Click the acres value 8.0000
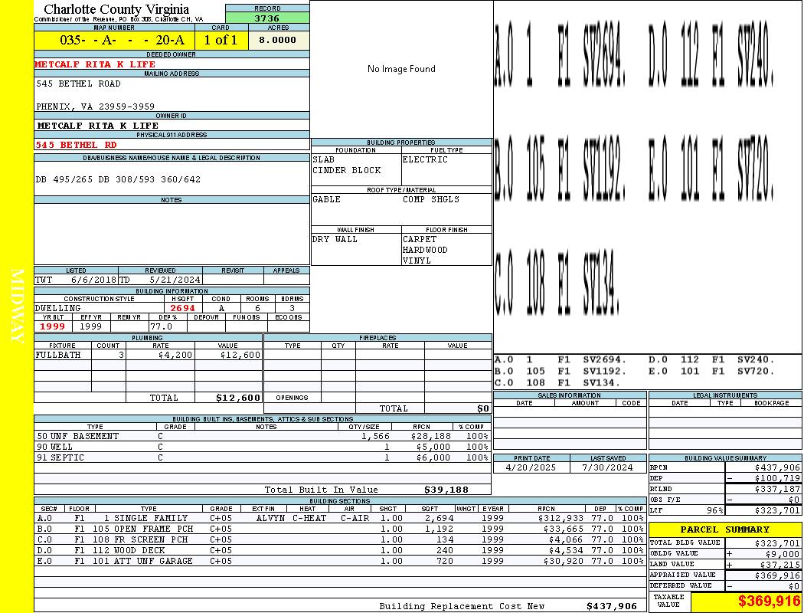804x613 pixels. pos(279,40)
